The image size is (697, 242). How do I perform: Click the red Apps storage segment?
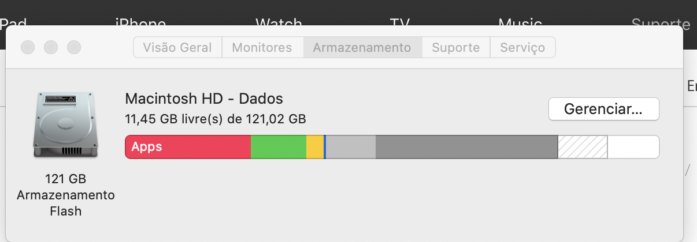[x=188, y=147]
